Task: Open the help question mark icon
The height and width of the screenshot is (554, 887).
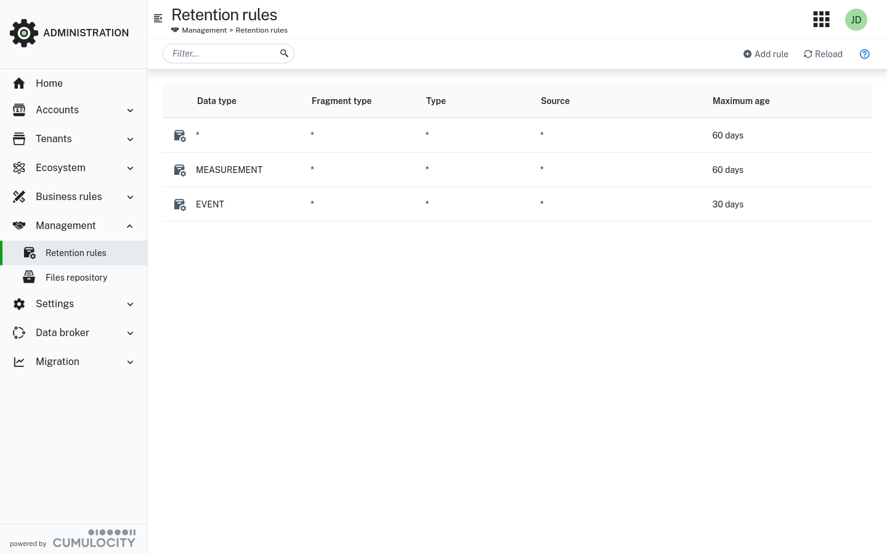Action: [x=864, y=54]
